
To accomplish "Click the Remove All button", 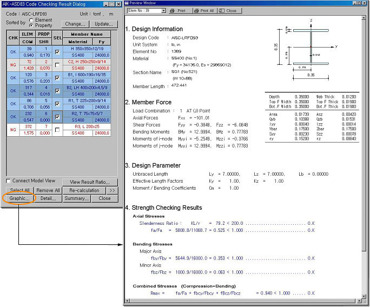I will click(x=48, y=190).
